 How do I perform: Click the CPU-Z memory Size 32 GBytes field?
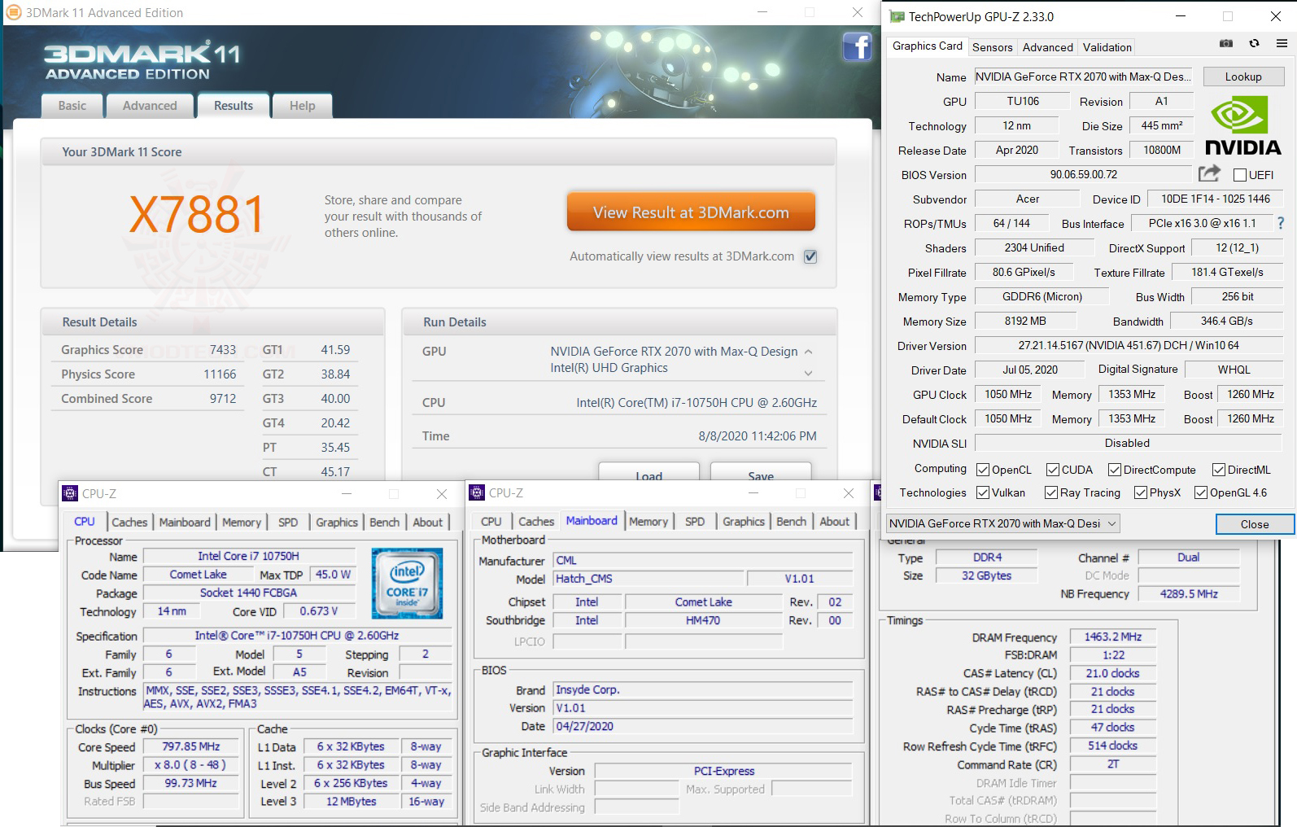coord(986,575)
